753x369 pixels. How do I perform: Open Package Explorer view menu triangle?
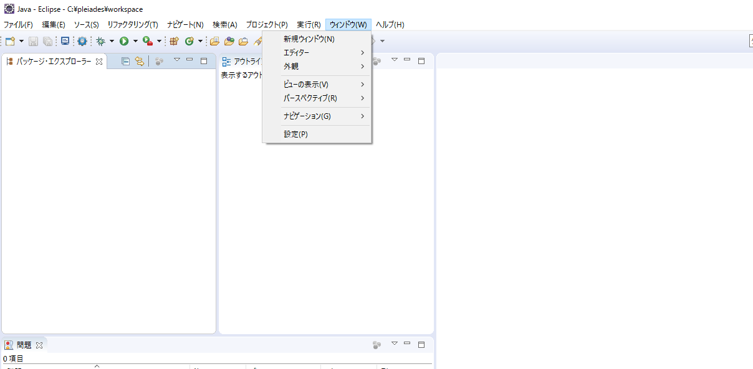point(176,60)
